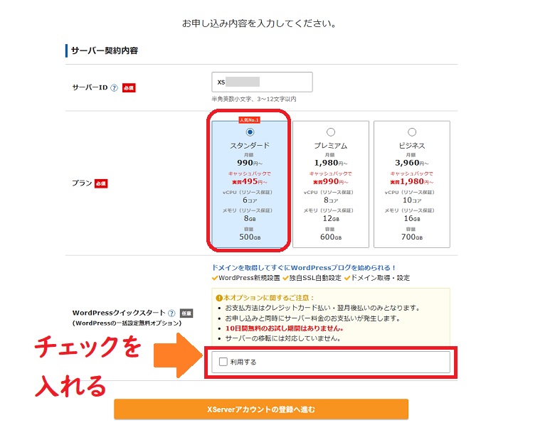Click the 1,980円 monthly price in プレミアム

(331, 163)
